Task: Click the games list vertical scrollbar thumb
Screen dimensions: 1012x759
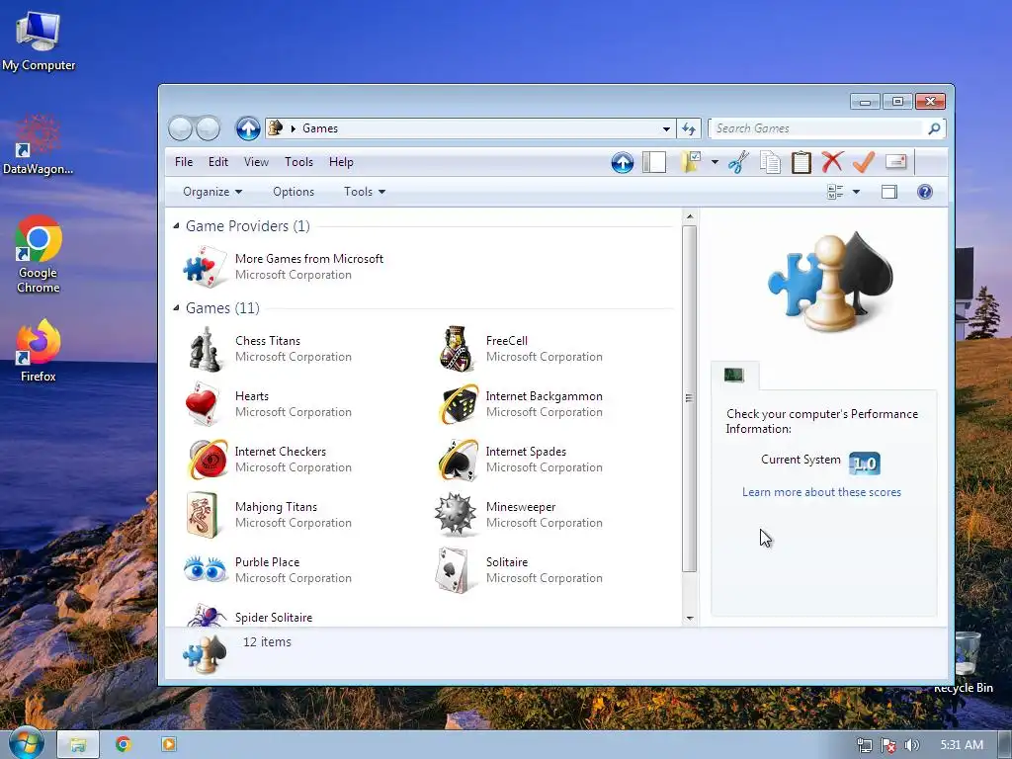Action: [689, 398]
